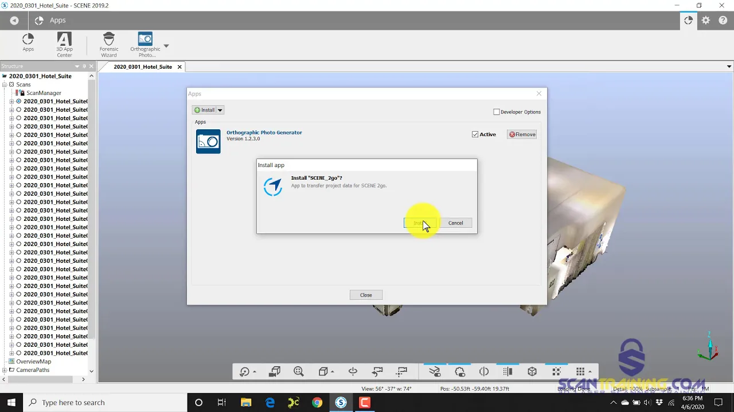Click the XYZ axis gizmo in 3D view
This screenshot has width=734, height=412.
point(709,345)
